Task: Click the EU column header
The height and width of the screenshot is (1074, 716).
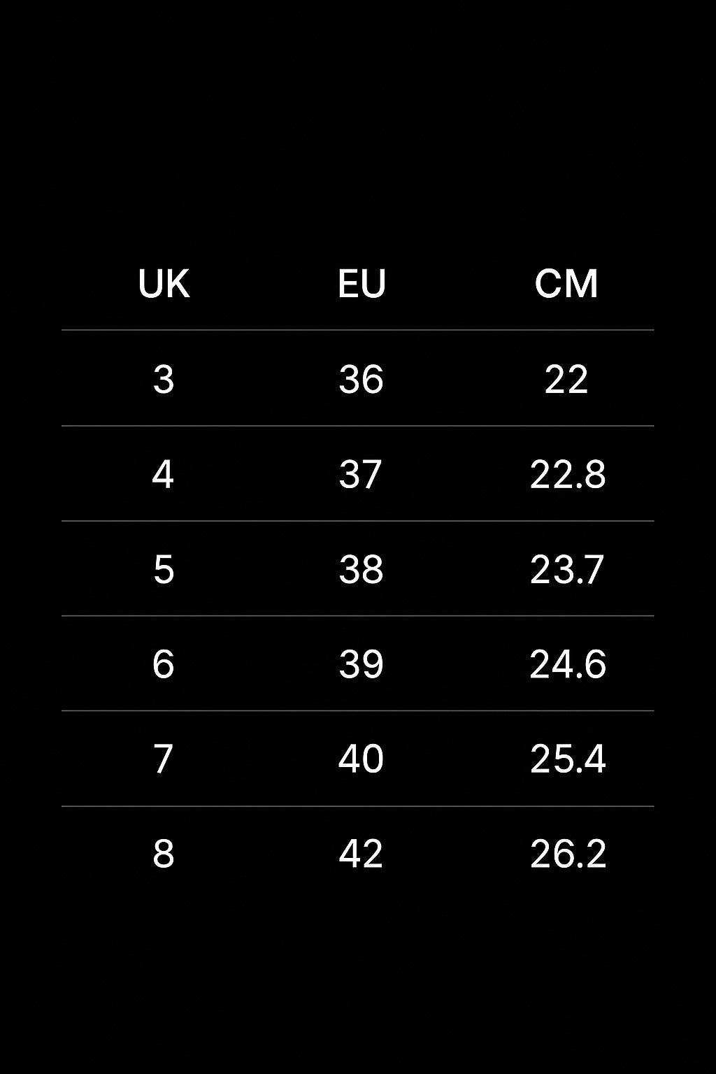Action: [361, 284]
